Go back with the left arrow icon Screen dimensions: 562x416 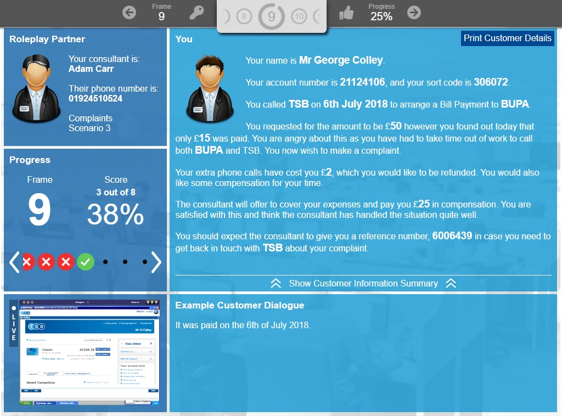pyautogui.click(x=129, y=13)
